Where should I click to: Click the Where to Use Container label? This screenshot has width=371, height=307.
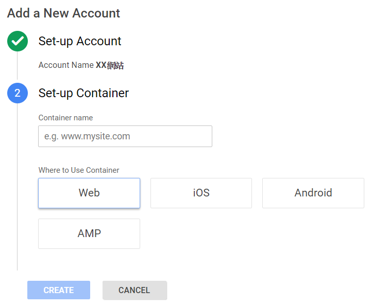click(79, 170)
